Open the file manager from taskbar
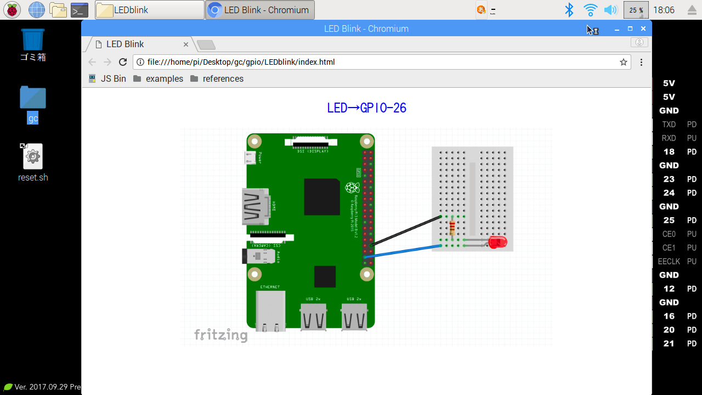Viewport: 702px width, 395px height. click(58, 10)
